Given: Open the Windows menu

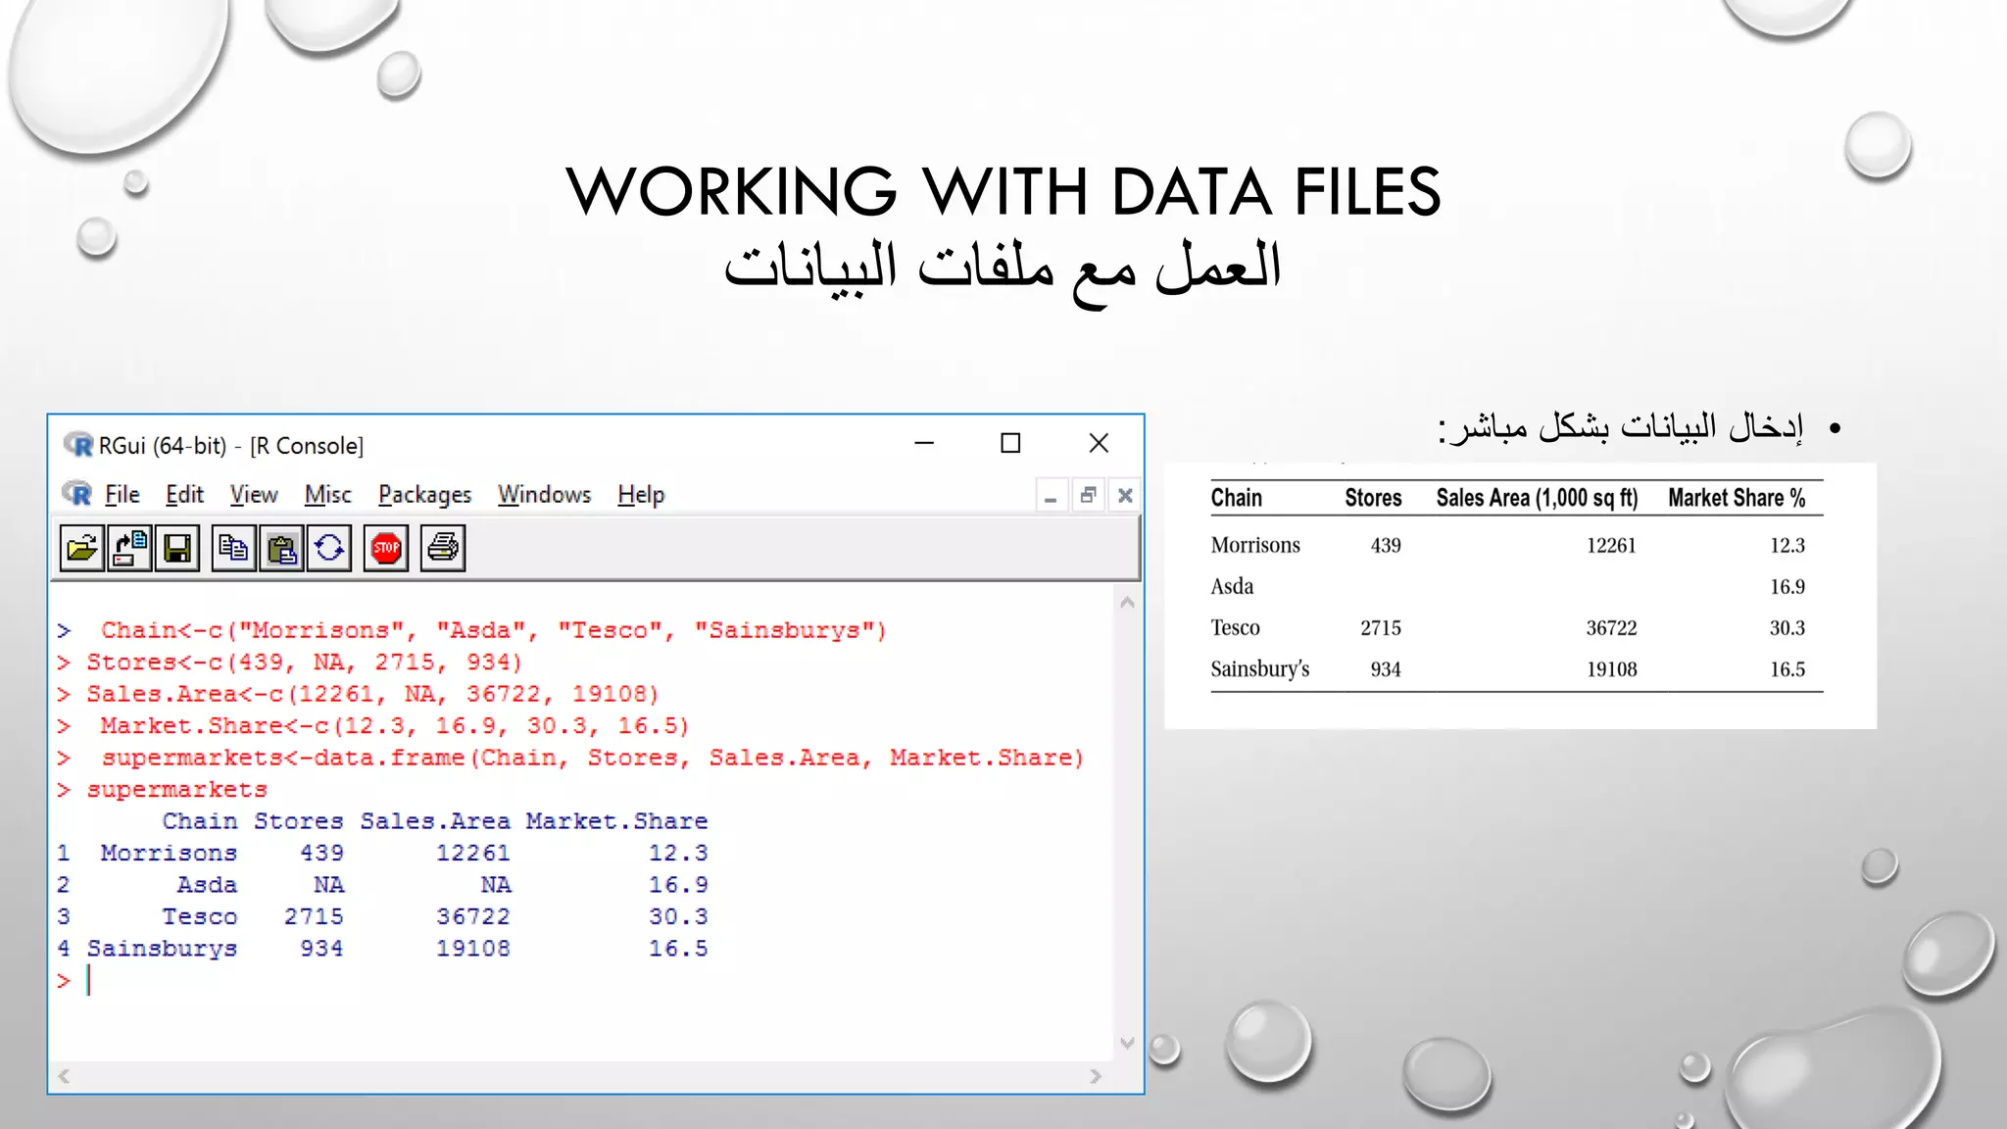Looking at the screenshot, I should click(x=544, y=495).
